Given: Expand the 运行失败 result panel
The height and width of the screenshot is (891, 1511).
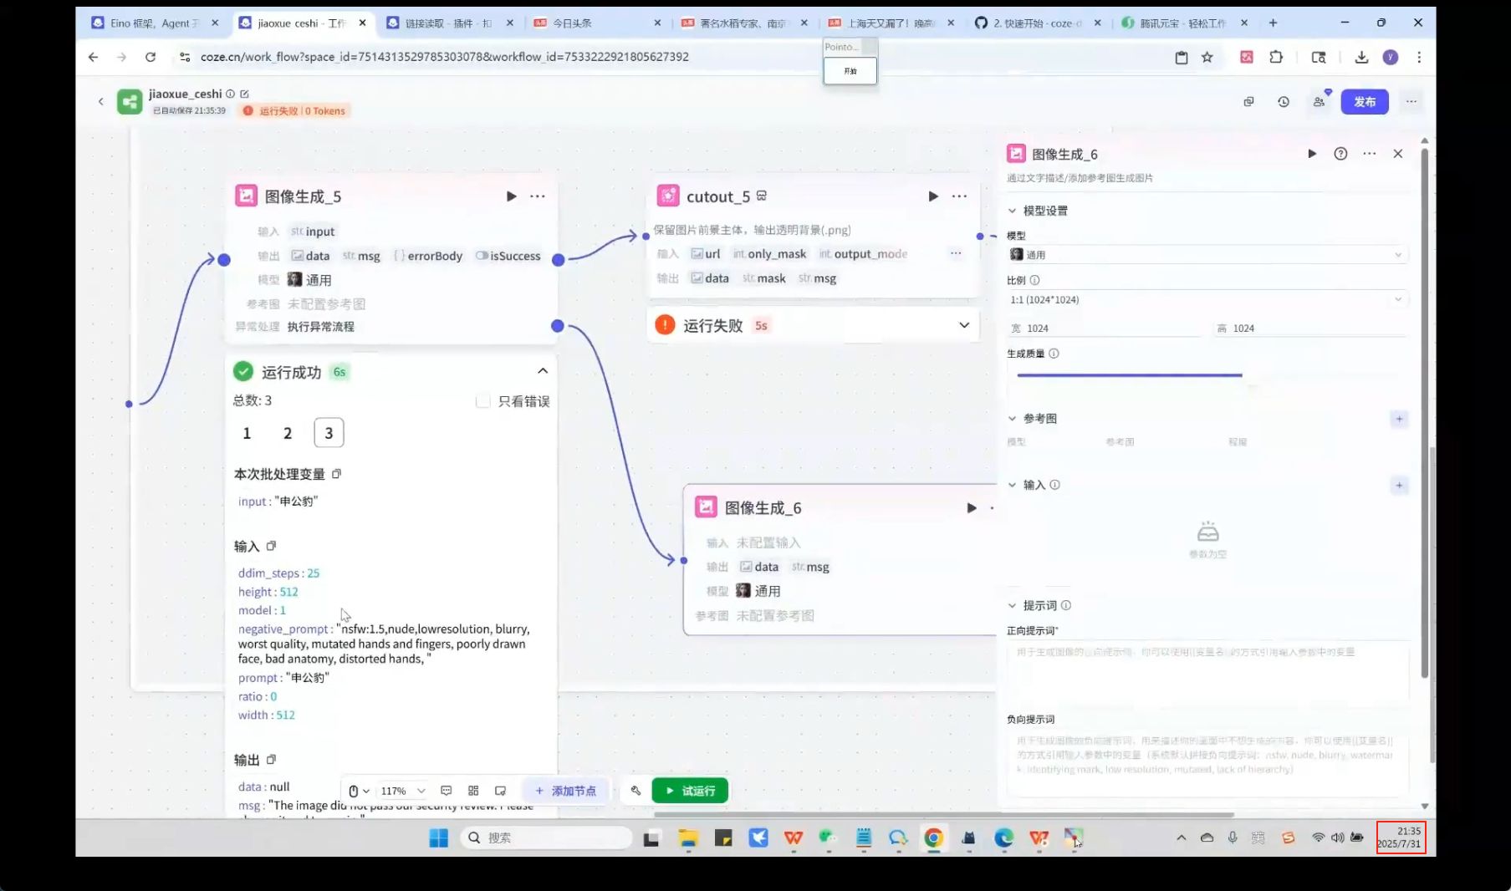Looking at the screenshot, I should (964, 325).
